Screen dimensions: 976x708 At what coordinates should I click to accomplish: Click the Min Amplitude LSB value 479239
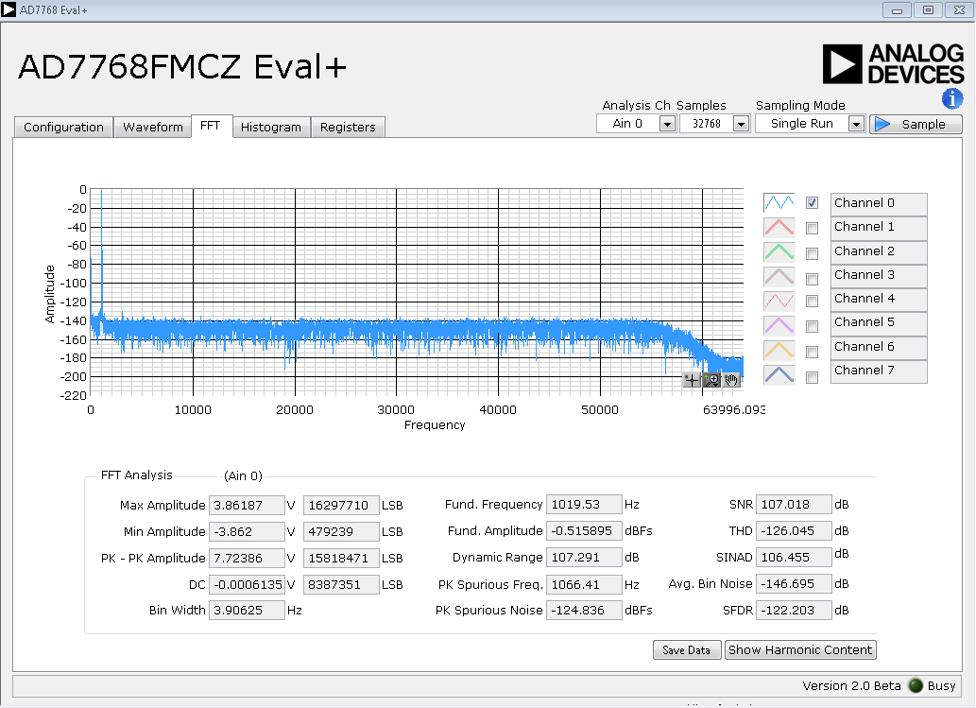(341, 532)
